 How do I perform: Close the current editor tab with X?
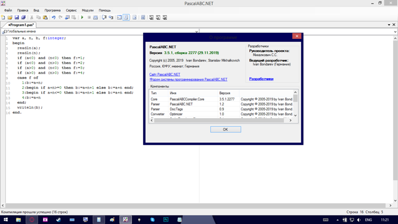394,24
